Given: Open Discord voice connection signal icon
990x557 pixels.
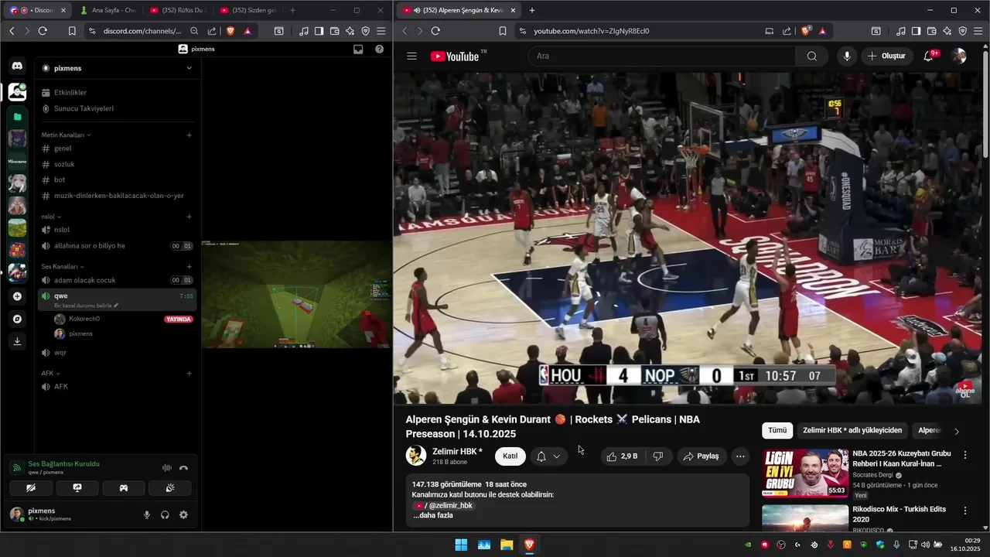Looking at the screenshot, I should point(17,468).
